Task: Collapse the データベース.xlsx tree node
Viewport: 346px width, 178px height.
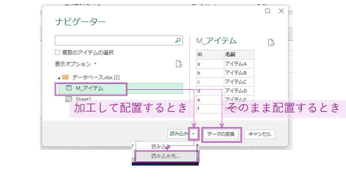Action: (59, 78)
